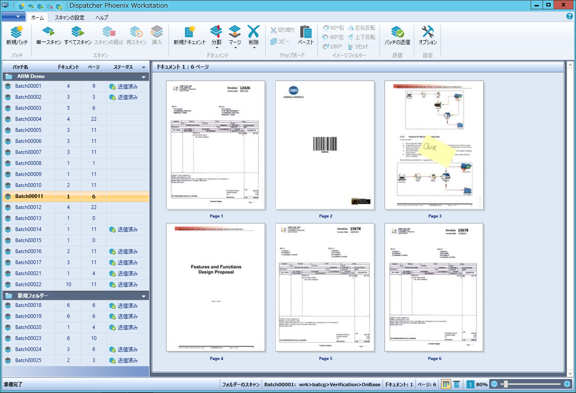Click the 新規バッチ (New Batch) icon
This screenshot has height=393, width=576.
[17, 33]
